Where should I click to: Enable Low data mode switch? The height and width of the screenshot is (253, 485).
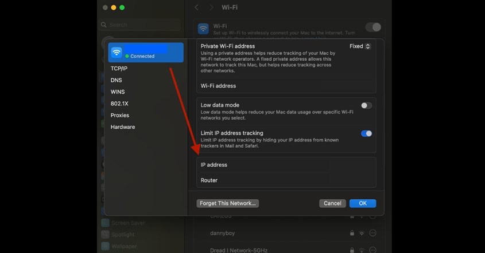367,105
